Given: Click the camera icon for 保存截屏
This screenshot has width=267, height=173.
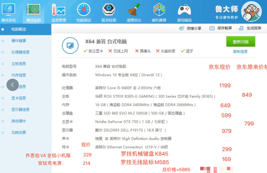Looking at the screenshot, I should (x=212, y=28).
